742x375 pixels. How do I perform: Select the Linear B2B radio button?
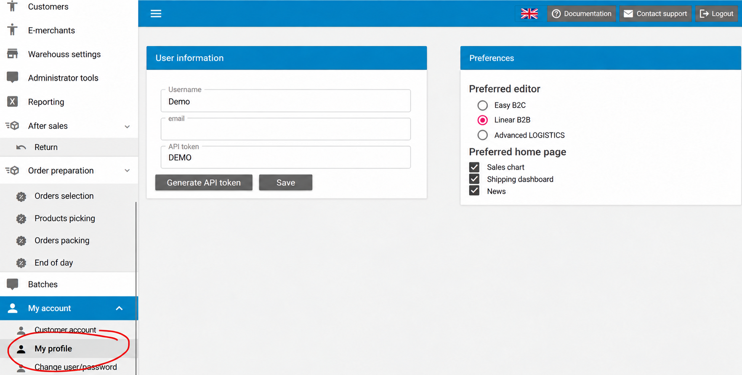click(x=482, y=120)
